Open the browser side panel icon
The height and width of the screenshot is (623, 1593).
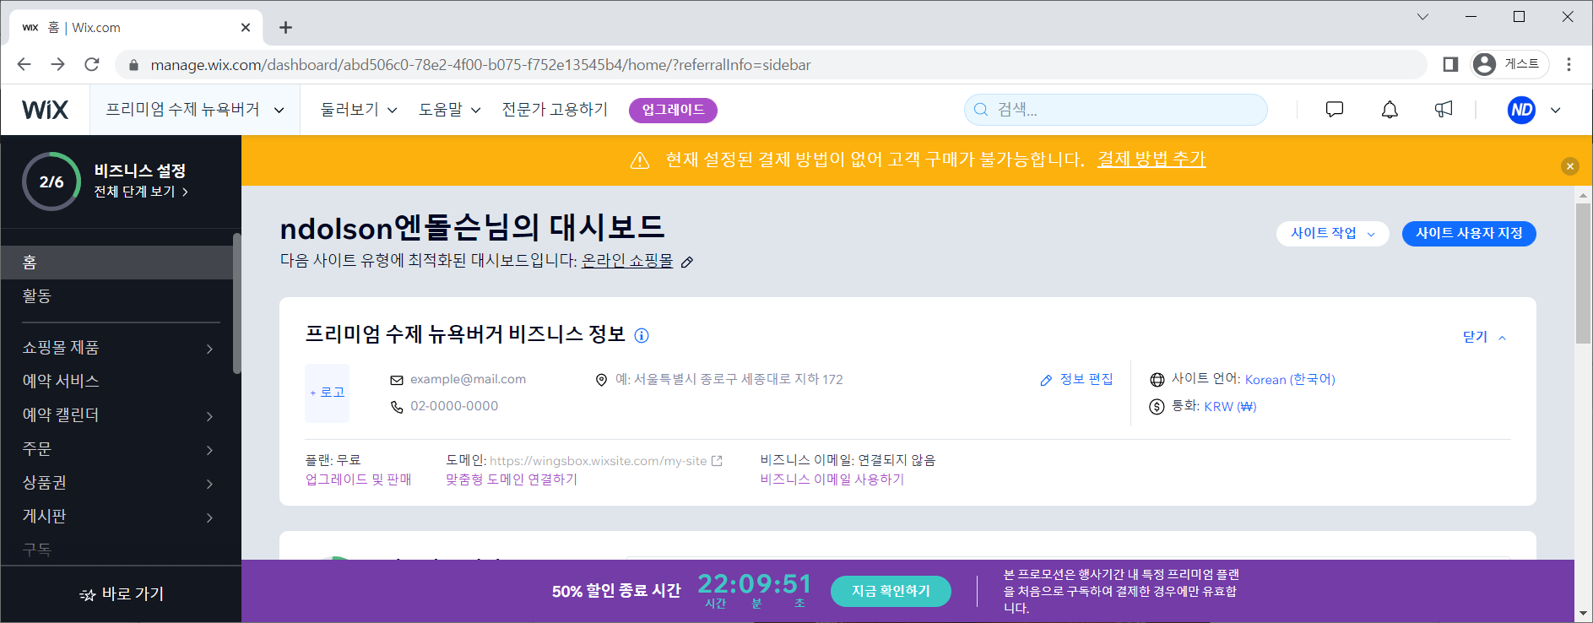pyautogui.click(x=1450, y=64)
